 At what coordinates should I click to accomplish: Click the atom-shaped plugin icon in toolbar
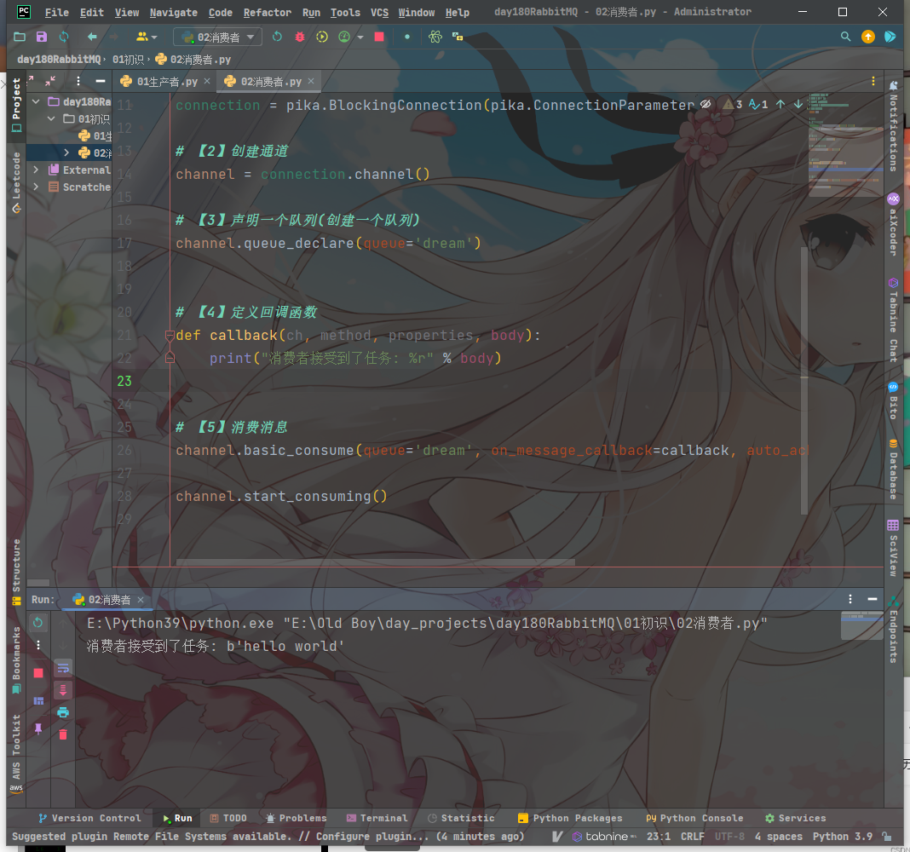click(x=435, y=37)
